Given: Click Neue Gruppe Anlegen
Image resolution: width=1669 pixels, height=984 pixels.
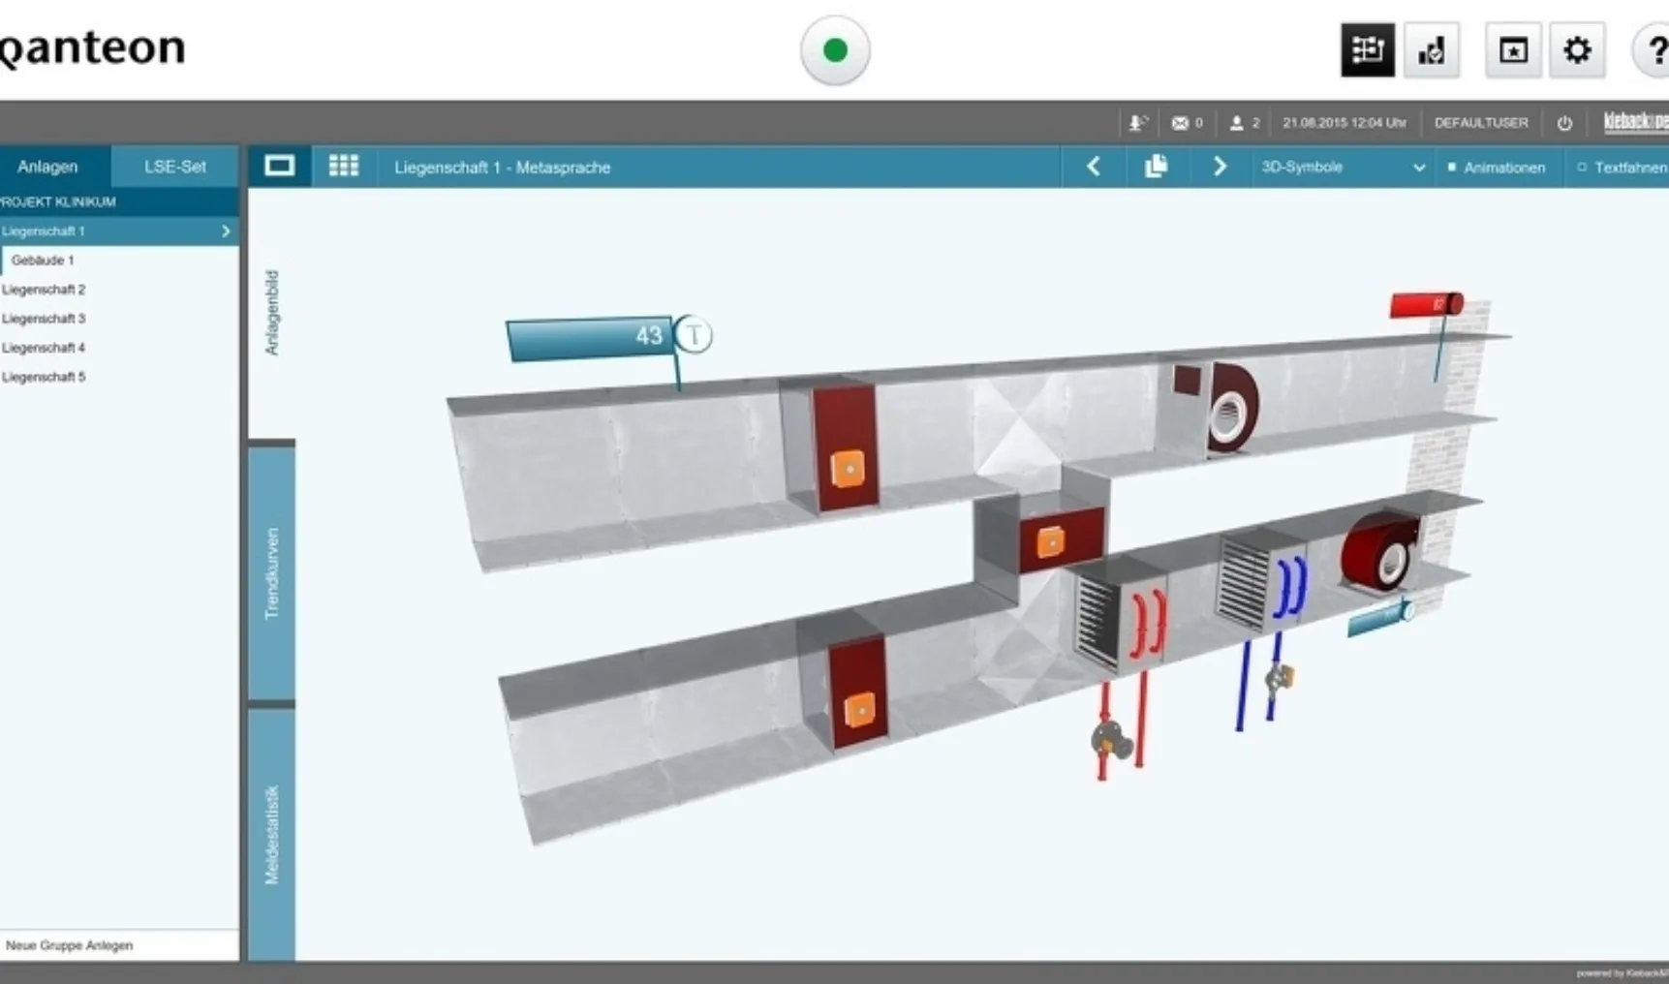Looking at the screenshot, I should [70, 945].
